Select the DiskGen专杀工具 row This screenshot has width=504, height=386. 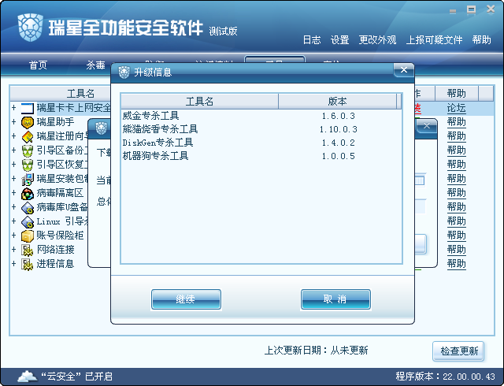261,143
